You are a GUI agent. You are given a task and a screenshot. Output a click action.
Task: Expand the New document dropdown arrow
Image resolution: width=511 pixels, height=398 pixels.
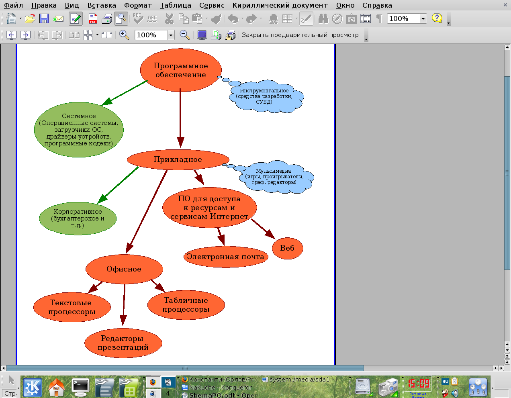pyautogui.click(x=20, y=18)
